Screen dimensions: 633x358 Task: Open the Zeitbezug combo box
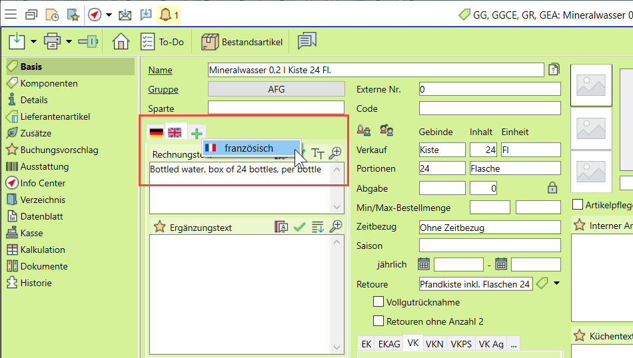[489, 227]
